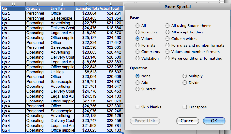This screenshot has width=231, height=134.
Task: Choose the Formulas paste option
Action: pos(137,32)
